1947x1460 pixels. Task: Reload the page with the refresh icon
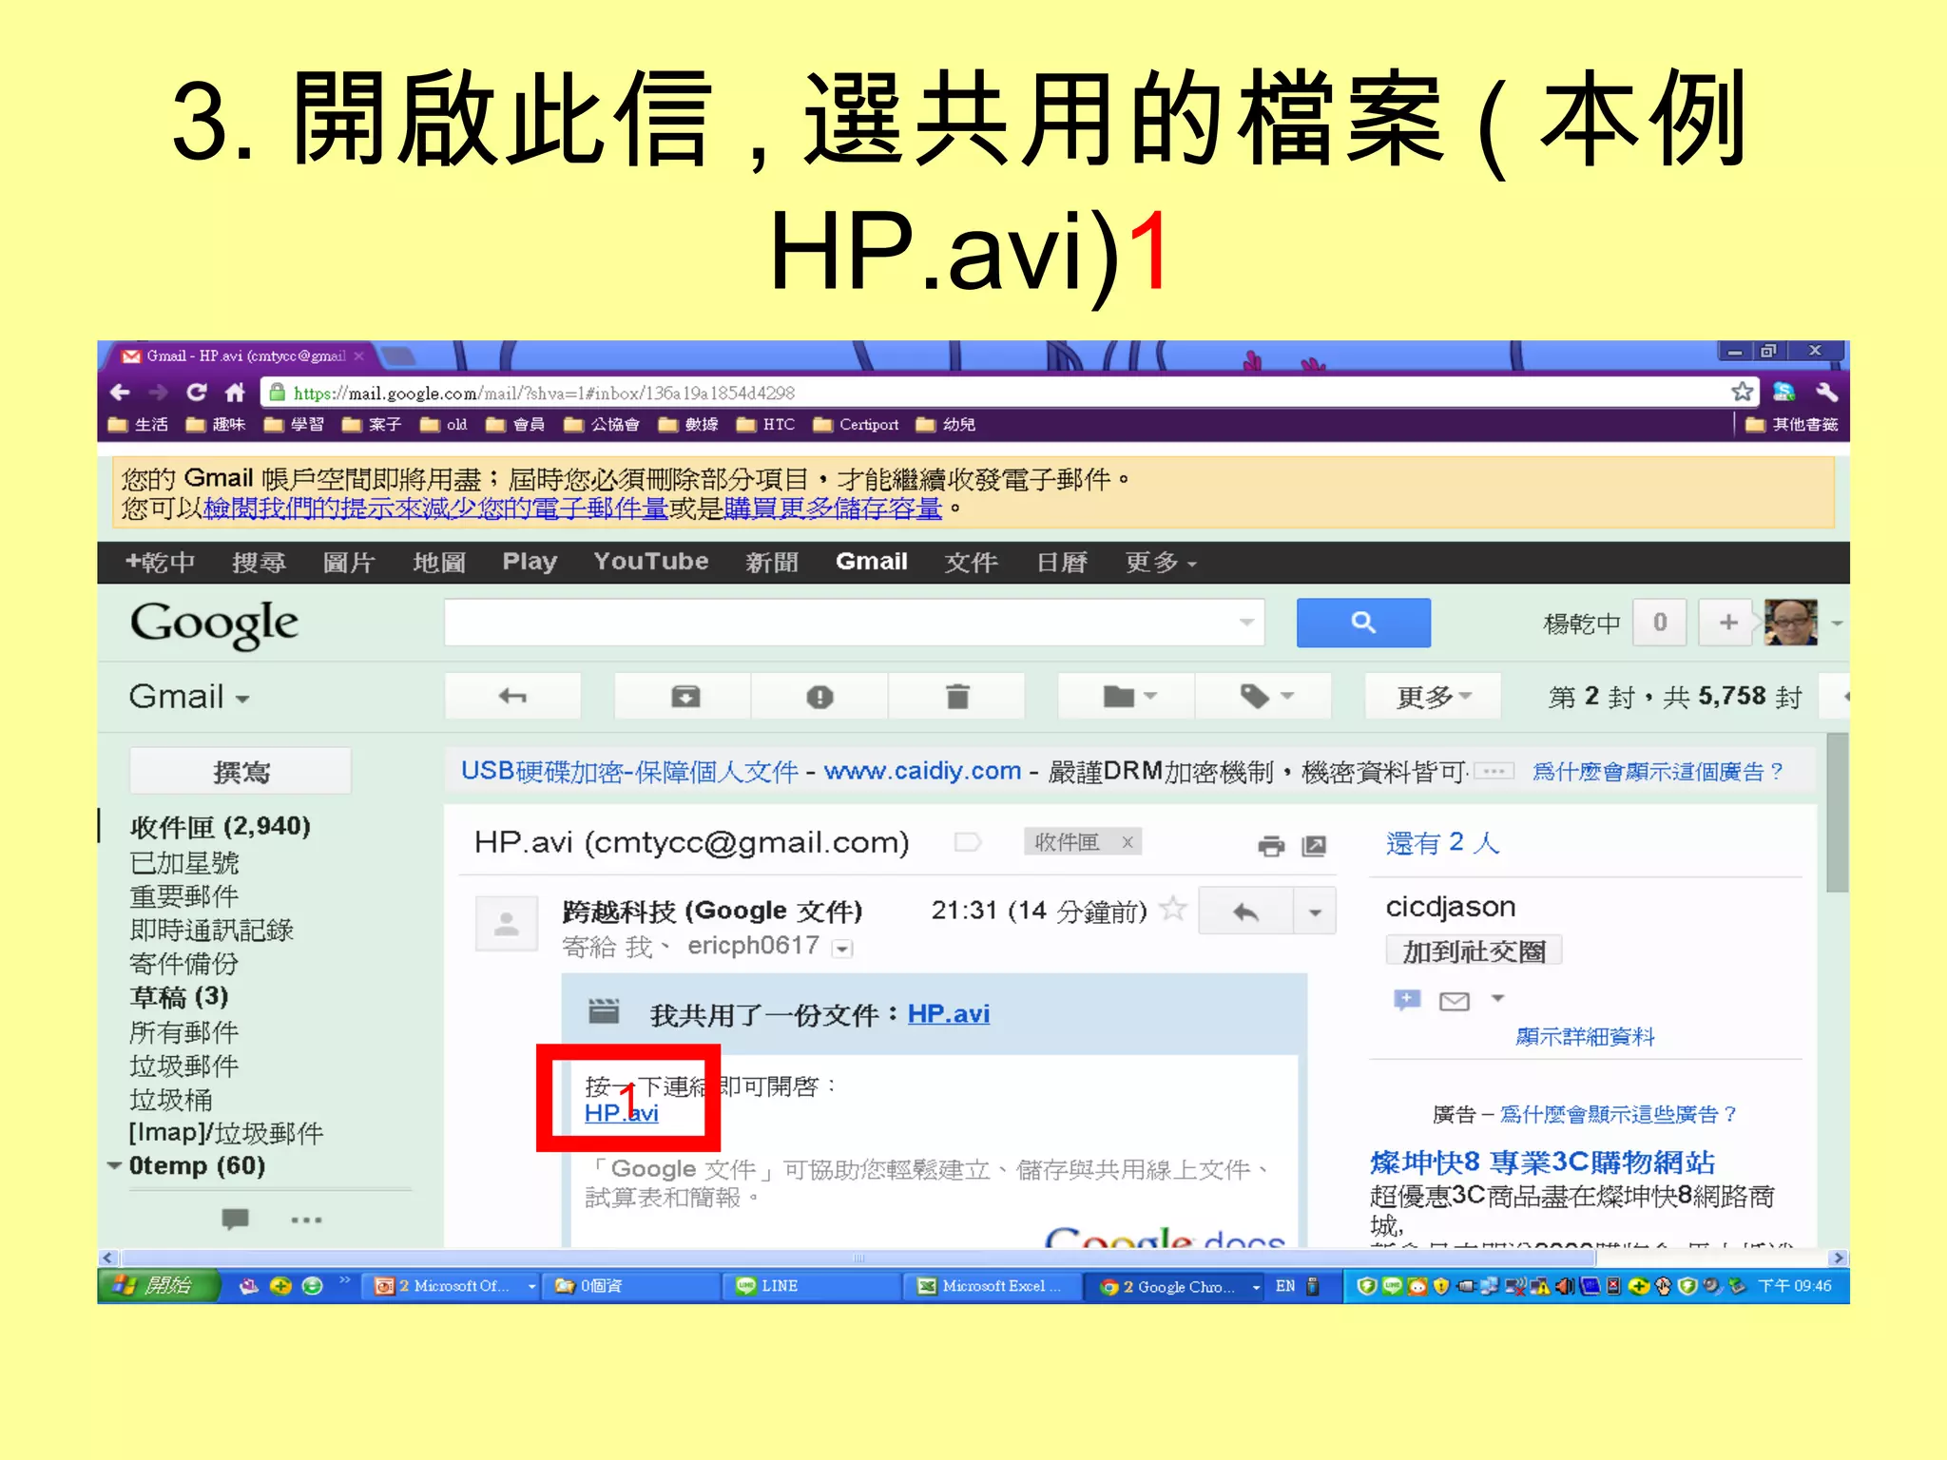[197, 393]
